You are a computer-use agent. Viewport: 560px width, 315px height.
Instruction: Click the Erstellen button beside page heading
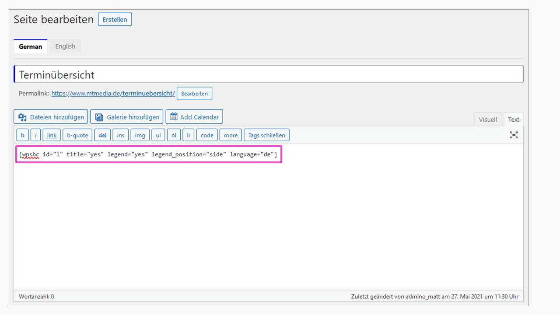(115, 19)
